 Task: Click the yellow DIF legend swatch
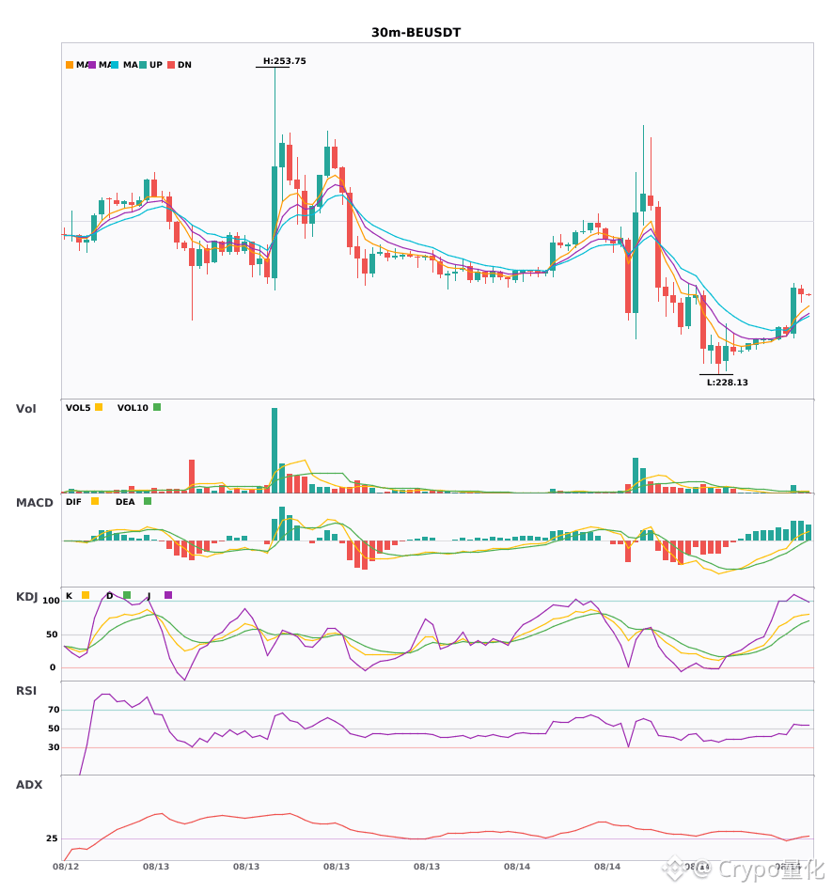pyautogui.click(x=95, y=501)
